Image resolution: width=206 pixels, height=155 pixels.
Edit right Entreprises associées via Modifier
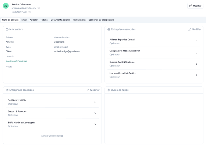195,29
